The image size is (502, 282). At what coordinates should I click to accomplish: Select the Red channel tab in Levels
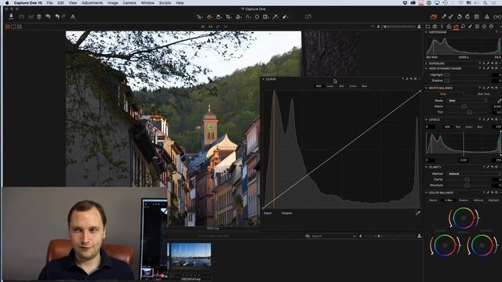point(458,127)
